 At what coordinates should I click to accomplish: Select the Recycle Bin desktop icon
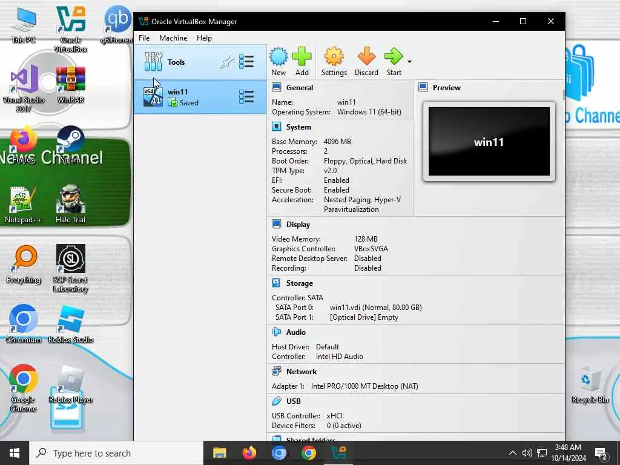pos(590,385)
